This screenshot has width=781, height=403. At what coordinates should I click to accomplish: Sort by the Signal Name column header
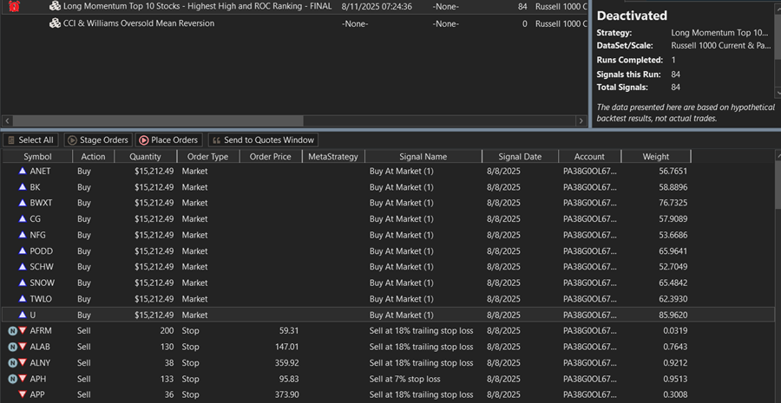point(423,157)
